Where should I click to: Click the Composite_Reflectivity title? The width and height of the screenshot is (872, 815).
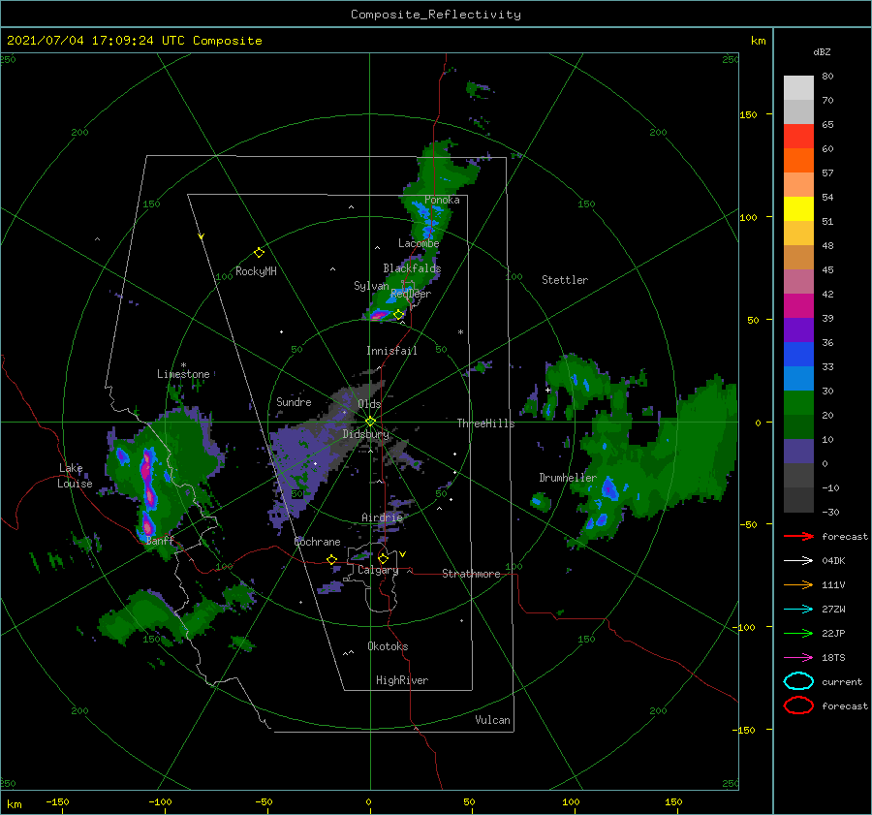pos(436,15)
